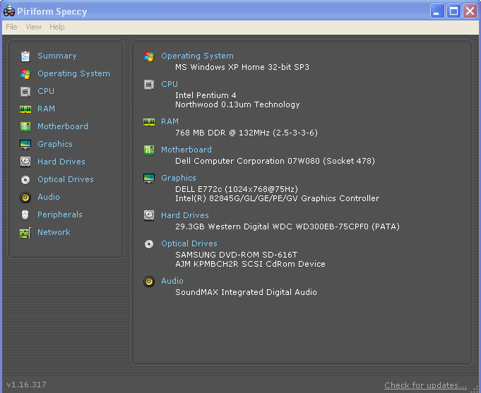Click 'SoundMAX Integrated Digital Audio' text

click(x=246, y=292)
